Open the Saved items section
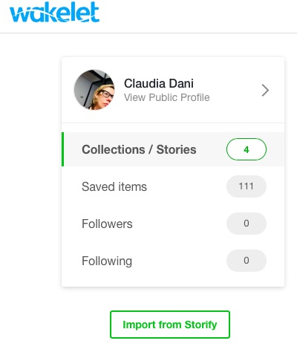Image resolution: width=297 pixels, height=355 pixels. click(x=173, y=186)
